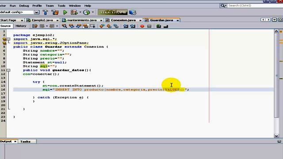Image resolution: width=283 pixels, height=159 pixels.
Task: Open the Debug Project dropdown arrow
Action: click(x=80, y=12)
